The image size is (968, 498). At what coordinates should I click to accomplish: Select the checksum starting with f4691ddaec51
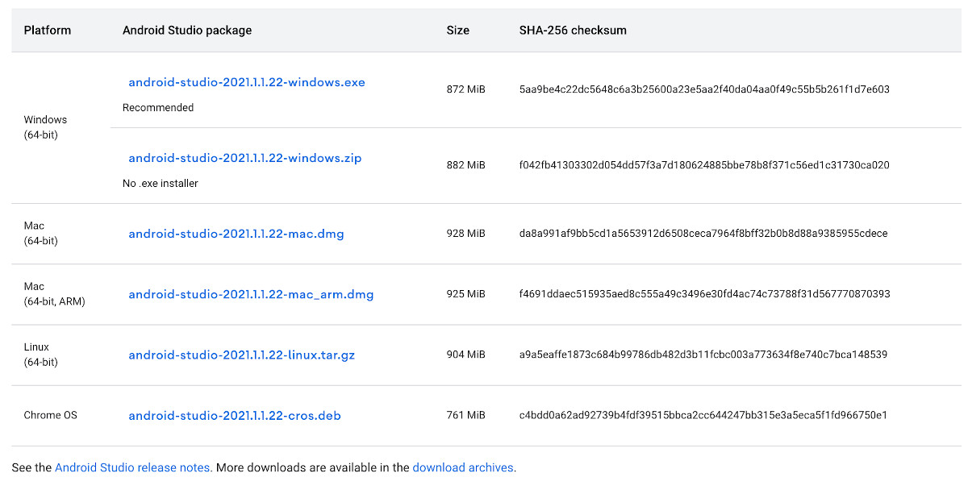point(705,294)
